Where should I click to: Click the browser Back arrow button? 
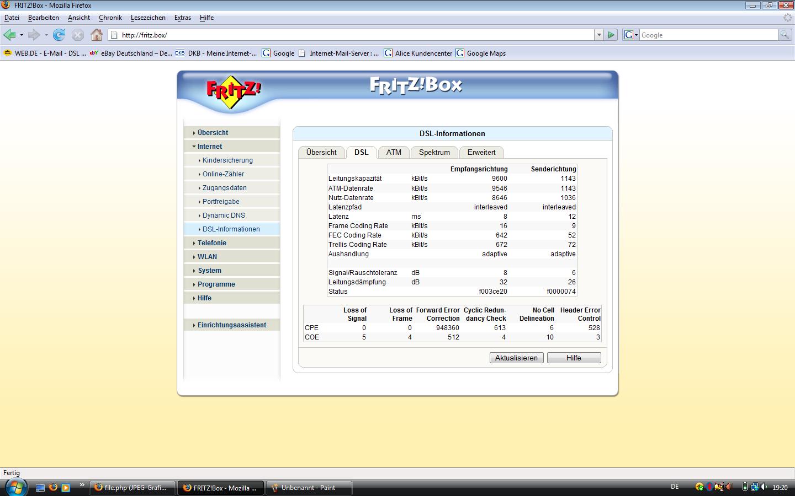[x=9, y=35]
